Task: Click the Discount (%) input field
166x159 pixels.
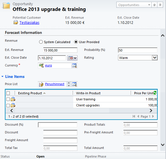Action: pos(58,125)
